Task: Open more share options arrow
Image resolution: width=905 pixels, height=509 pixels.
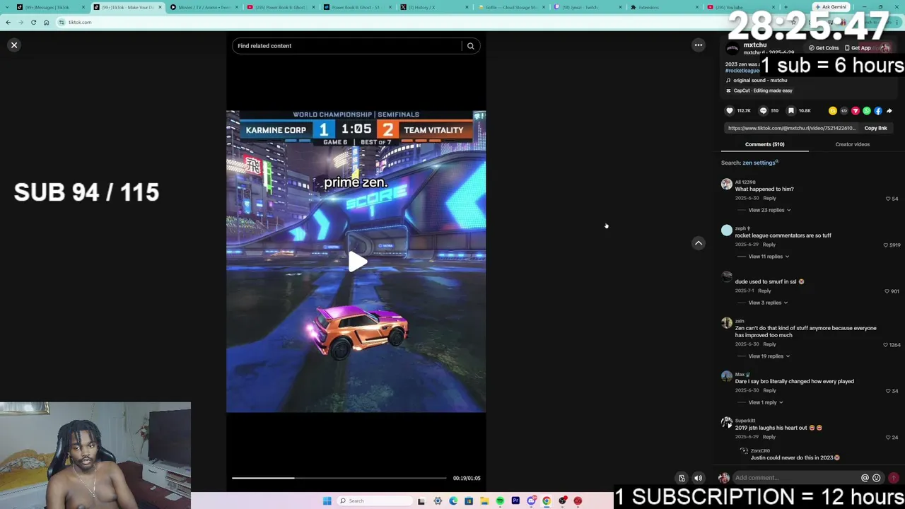Action: point(889,111)
